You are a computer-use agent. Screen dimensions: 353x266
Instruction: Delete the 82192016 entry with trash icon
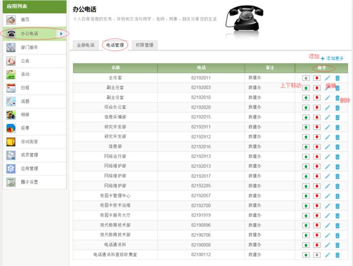337,147
